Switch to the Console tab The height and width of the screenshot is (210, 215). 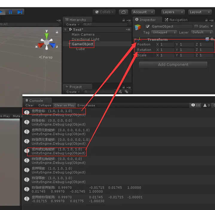(37, 101)
